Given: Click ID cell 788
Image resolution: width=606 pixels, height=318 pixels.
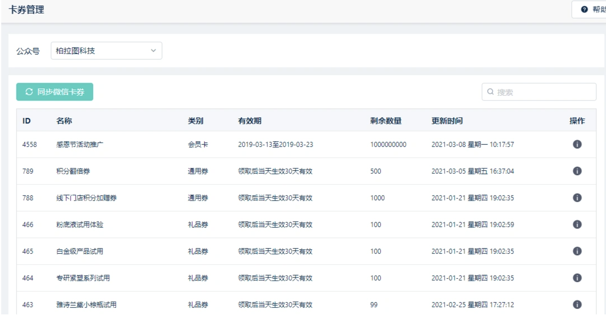Looking at the screenshot, I should (x=28, y=198).
